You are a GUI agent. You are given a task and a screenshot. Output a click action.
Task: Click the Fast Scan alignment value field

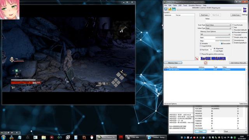tap(211, 50)
